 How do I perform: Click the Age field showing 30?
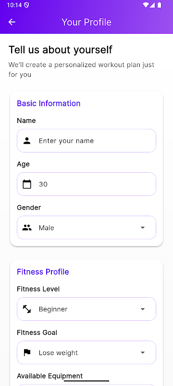[86, 184]
